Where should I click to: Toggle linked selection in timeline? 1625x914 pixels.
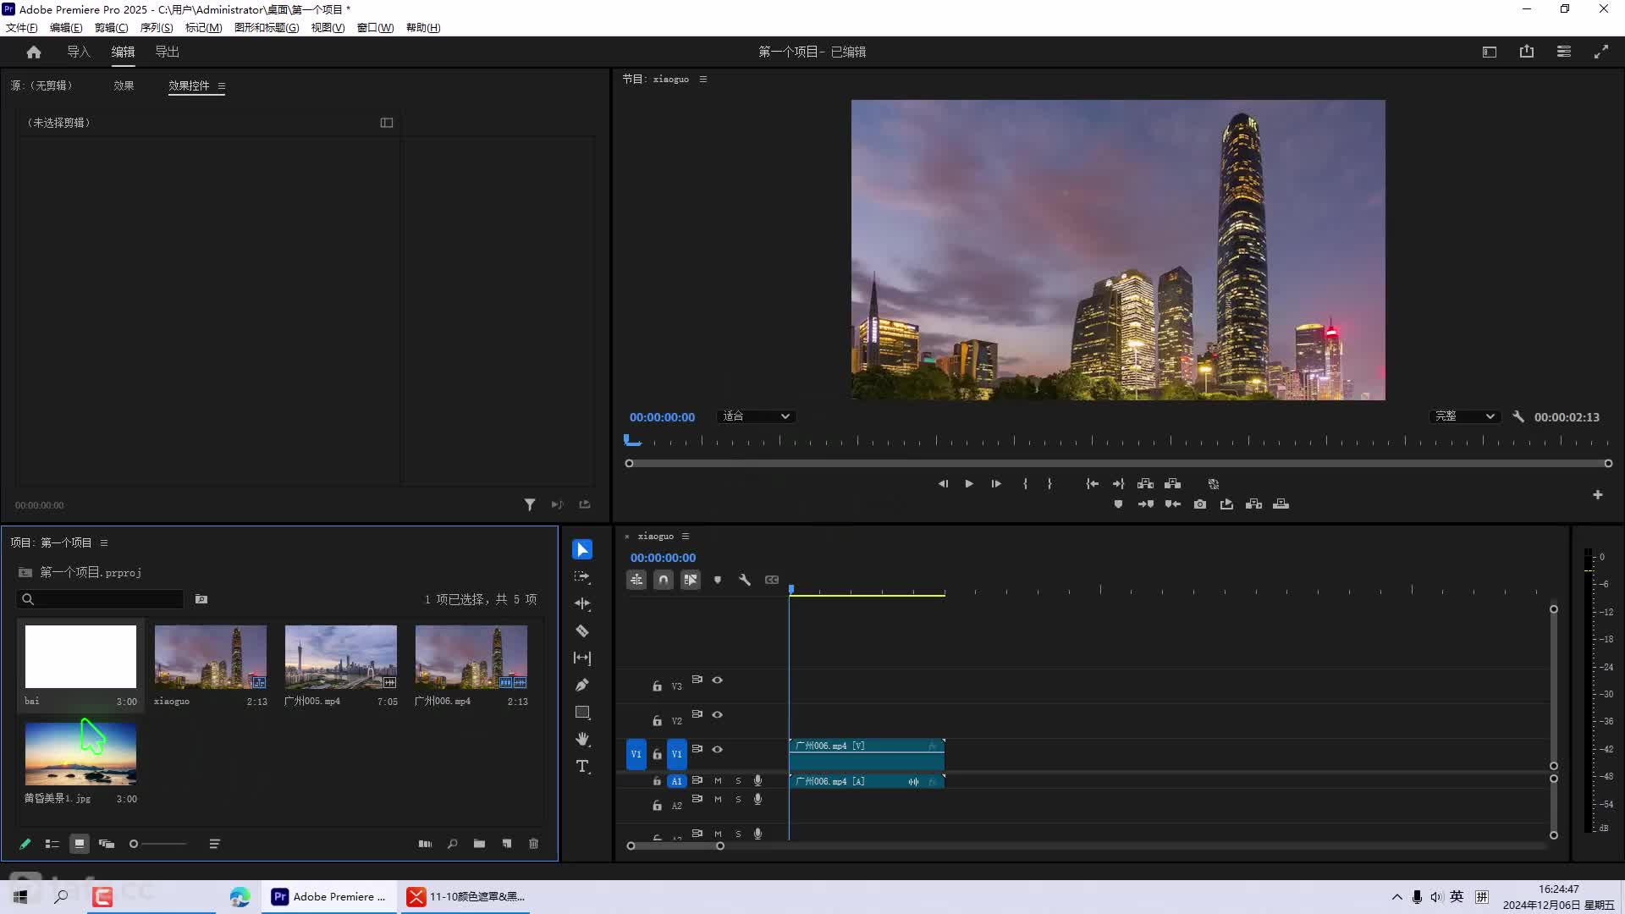[691, 581]
